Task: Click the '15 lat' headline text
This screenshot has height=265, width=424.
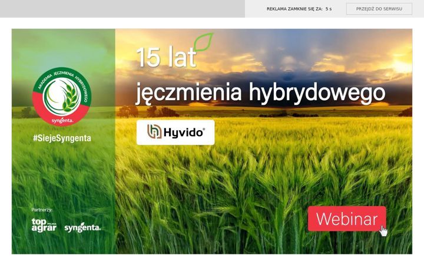Action: tap(166, 57)
